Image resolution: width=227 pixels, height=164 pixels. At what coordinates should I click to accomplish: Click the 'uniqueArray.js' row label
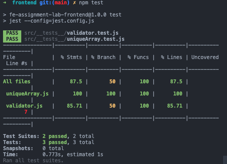click(x=27, y=94)
